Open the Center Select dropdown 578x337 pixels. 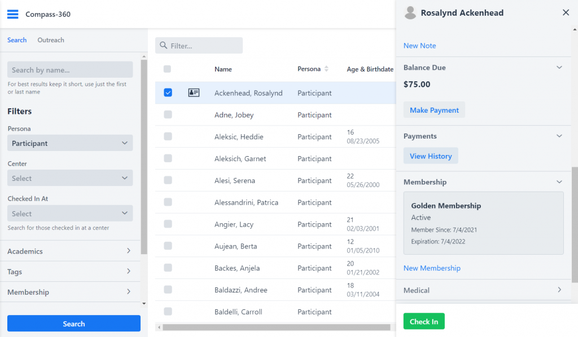pyautogui.click(x=70, y=178)
